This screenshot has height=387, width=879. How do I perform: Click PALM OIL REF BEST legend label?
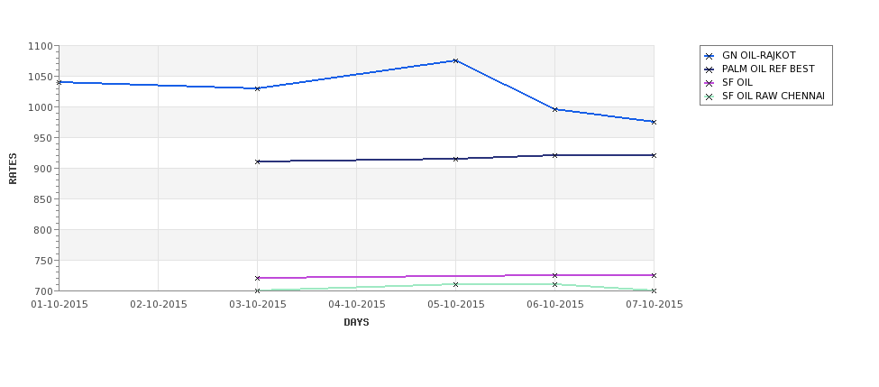[768, 69]
